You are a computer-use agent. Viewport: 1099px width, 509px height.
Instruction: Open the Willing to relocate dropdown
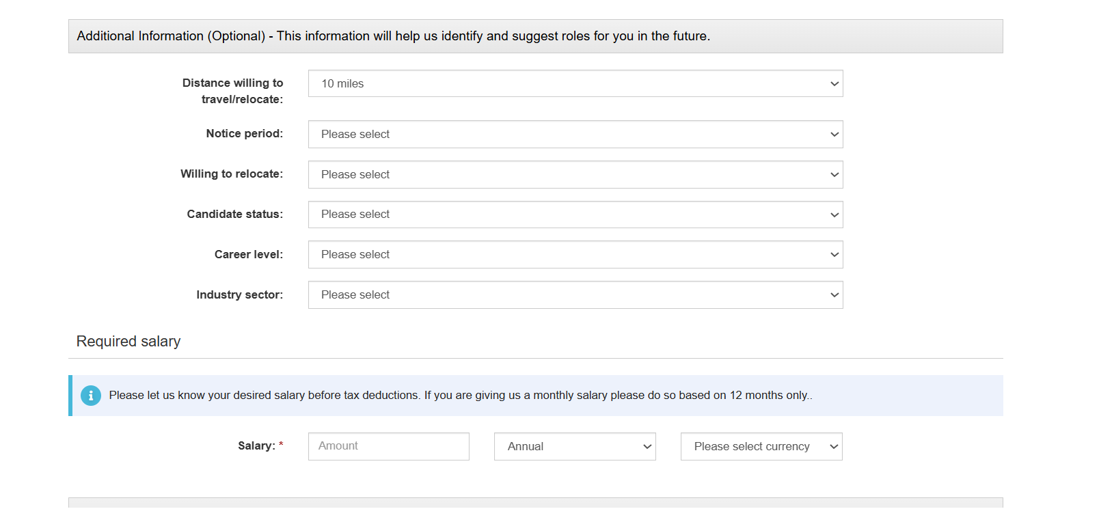point(575,175)
